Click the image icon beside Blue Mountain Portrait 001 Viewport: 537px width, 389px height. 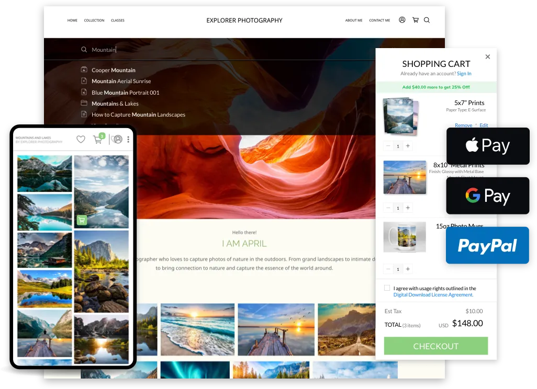84,92
